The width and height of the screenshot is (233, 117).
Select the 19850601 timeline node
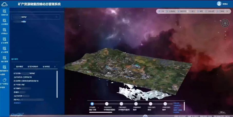pos(122,104)
